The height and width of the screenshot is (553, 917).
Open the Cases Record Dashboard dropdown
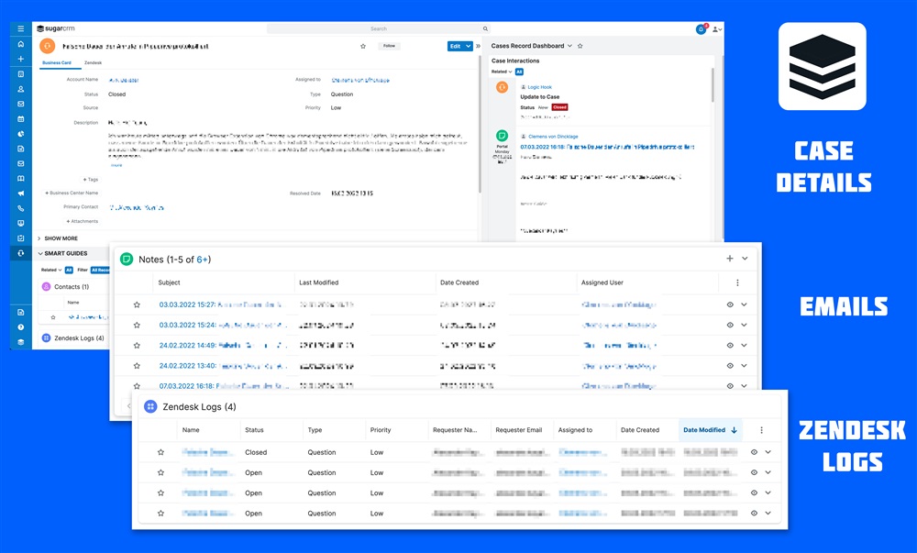click(x=569, y=46)
